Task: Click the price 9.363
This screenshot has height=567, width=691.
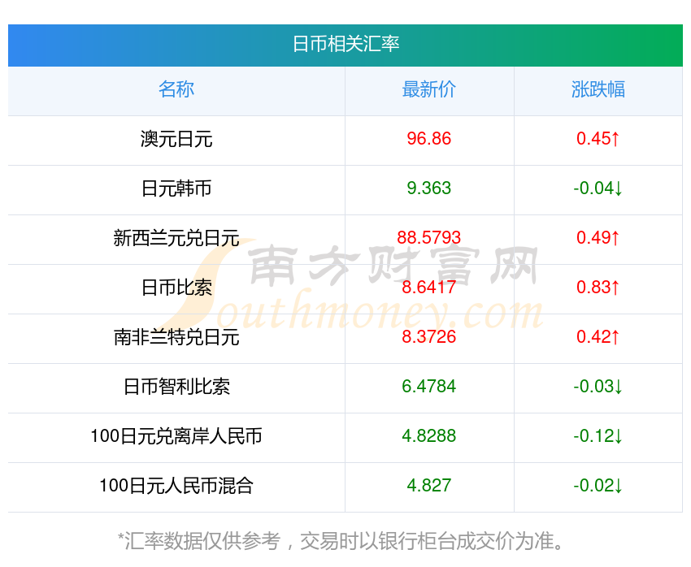Action: tap(428, 188)
